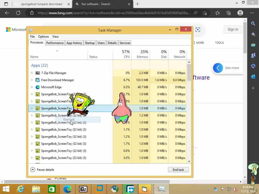Click the Apps (22) group header

[x=39, y=65]
